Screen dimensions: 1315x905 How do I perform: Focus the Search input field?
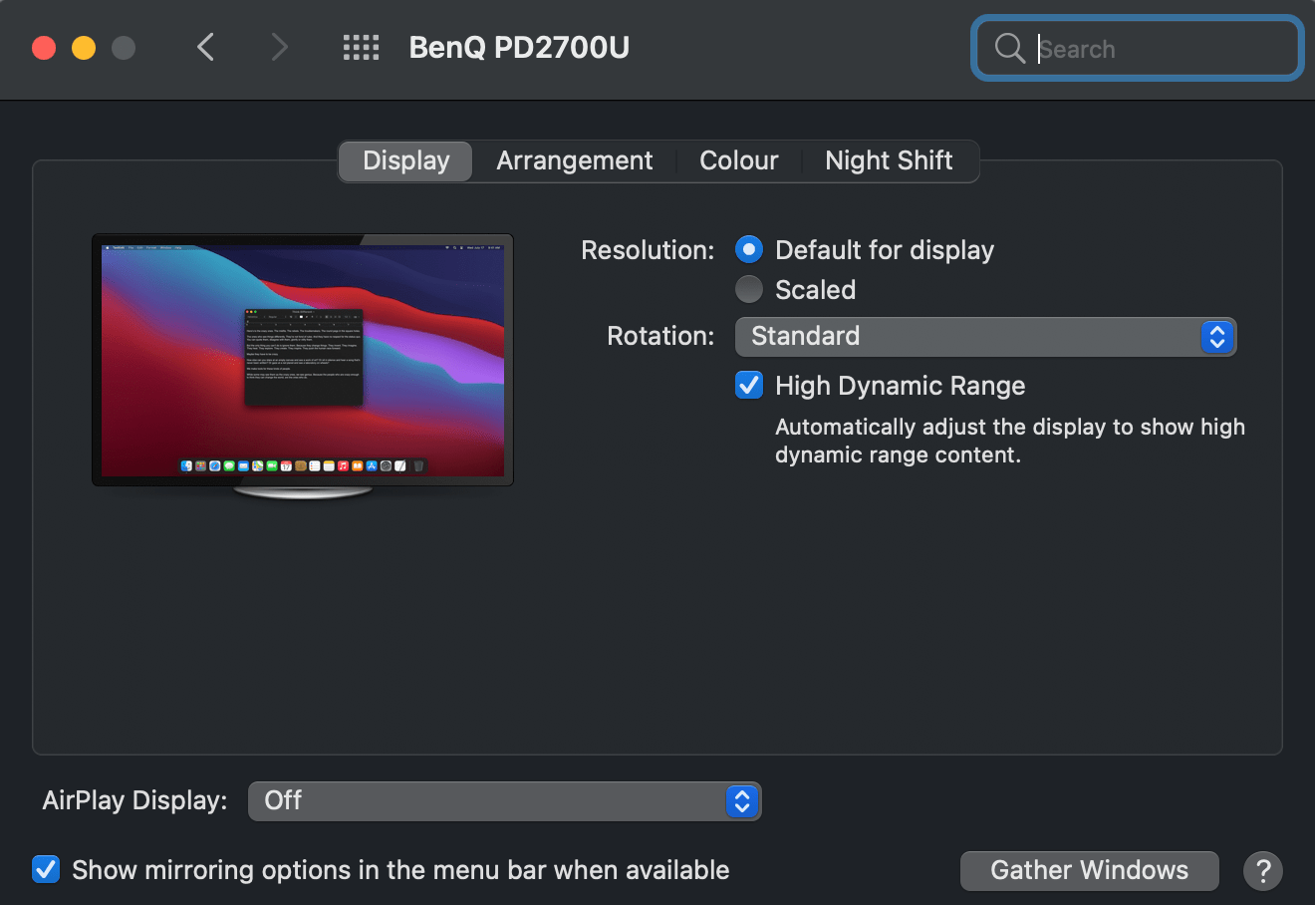(1156, 48)
